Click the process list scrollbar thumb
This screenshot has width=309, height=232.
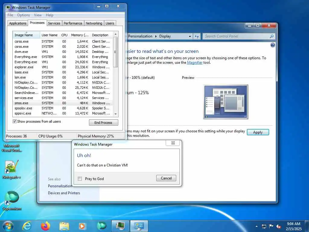(116, 52)
